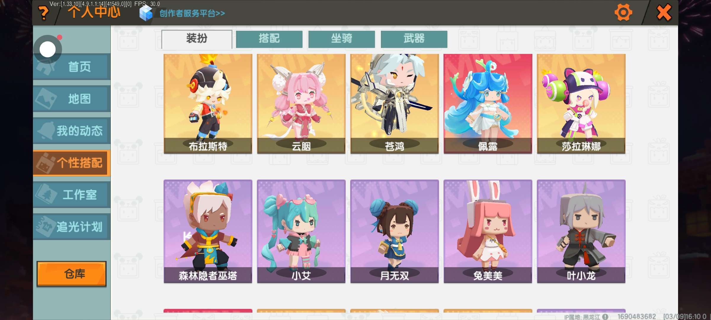The image size is (711, 320).
Task: Choose the 小艾 skin card
Action: 301,231
